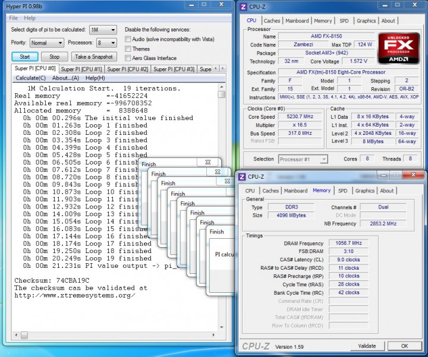This screenshot has height=357, width=428.
Task: Click the Validate button in CPU-Z
Action: tap(367, 346)
